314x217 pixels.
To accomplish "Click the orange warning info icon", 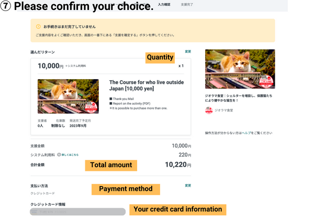I will pyautogui.click(x=38, y=26).
